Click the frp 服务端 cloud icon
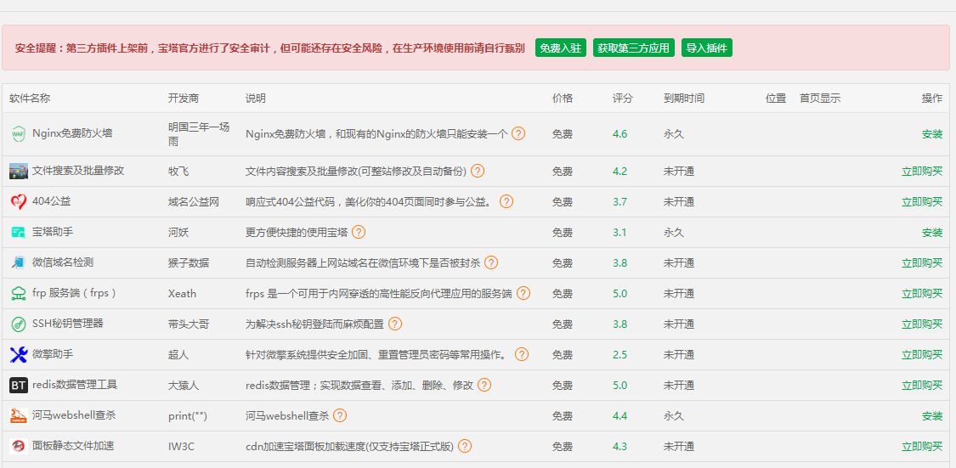Image resolution: width=956 pixels, height=468 pixels. point(19,294)
